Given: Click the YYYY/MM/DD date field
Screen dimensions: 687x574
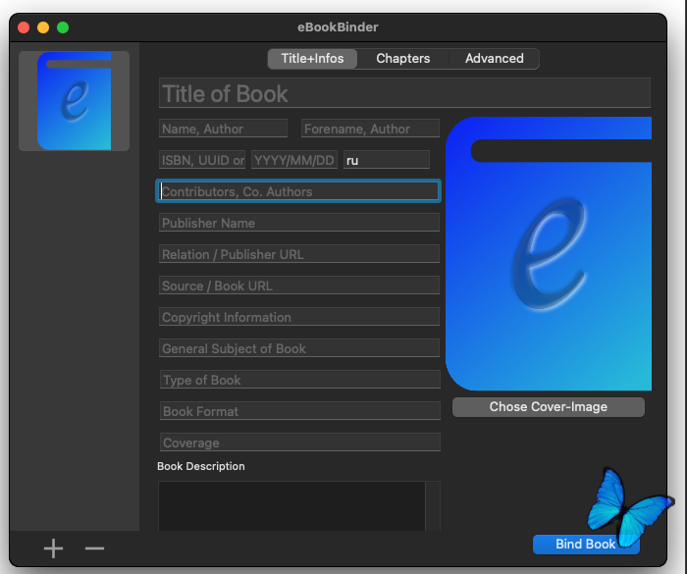Looking at the screenshot, I should click(294, 160).
